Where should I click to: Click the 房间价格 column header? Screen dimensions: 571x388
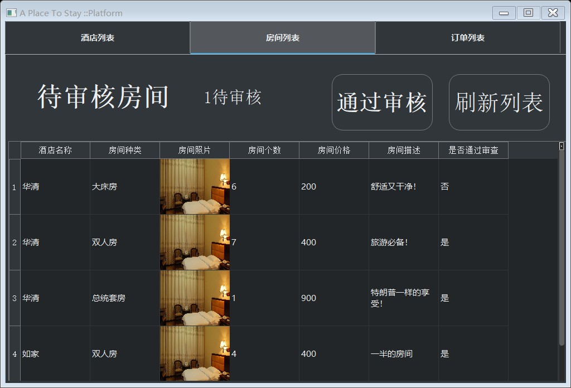334,151
